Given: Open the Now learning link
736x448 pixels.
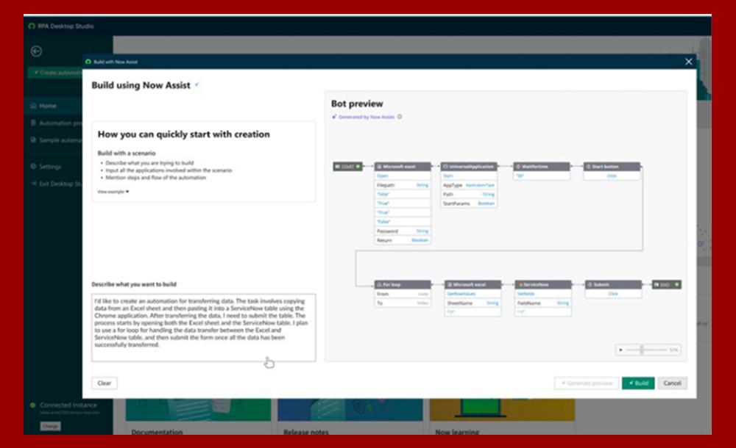Looking at the screenshot, I should pos(458,432).
